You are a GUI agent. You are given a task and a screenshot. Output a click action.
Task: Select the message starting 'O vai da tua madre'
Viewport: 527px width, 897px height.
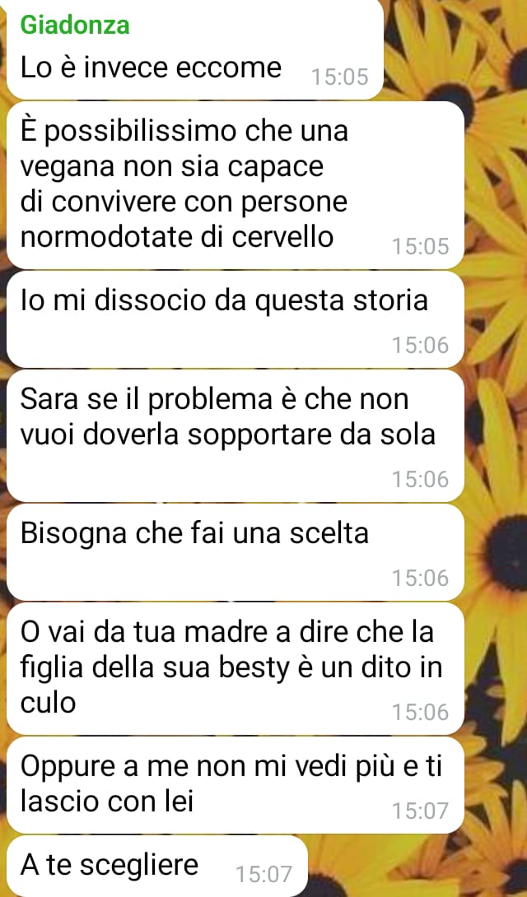click(x=236, y=669)
